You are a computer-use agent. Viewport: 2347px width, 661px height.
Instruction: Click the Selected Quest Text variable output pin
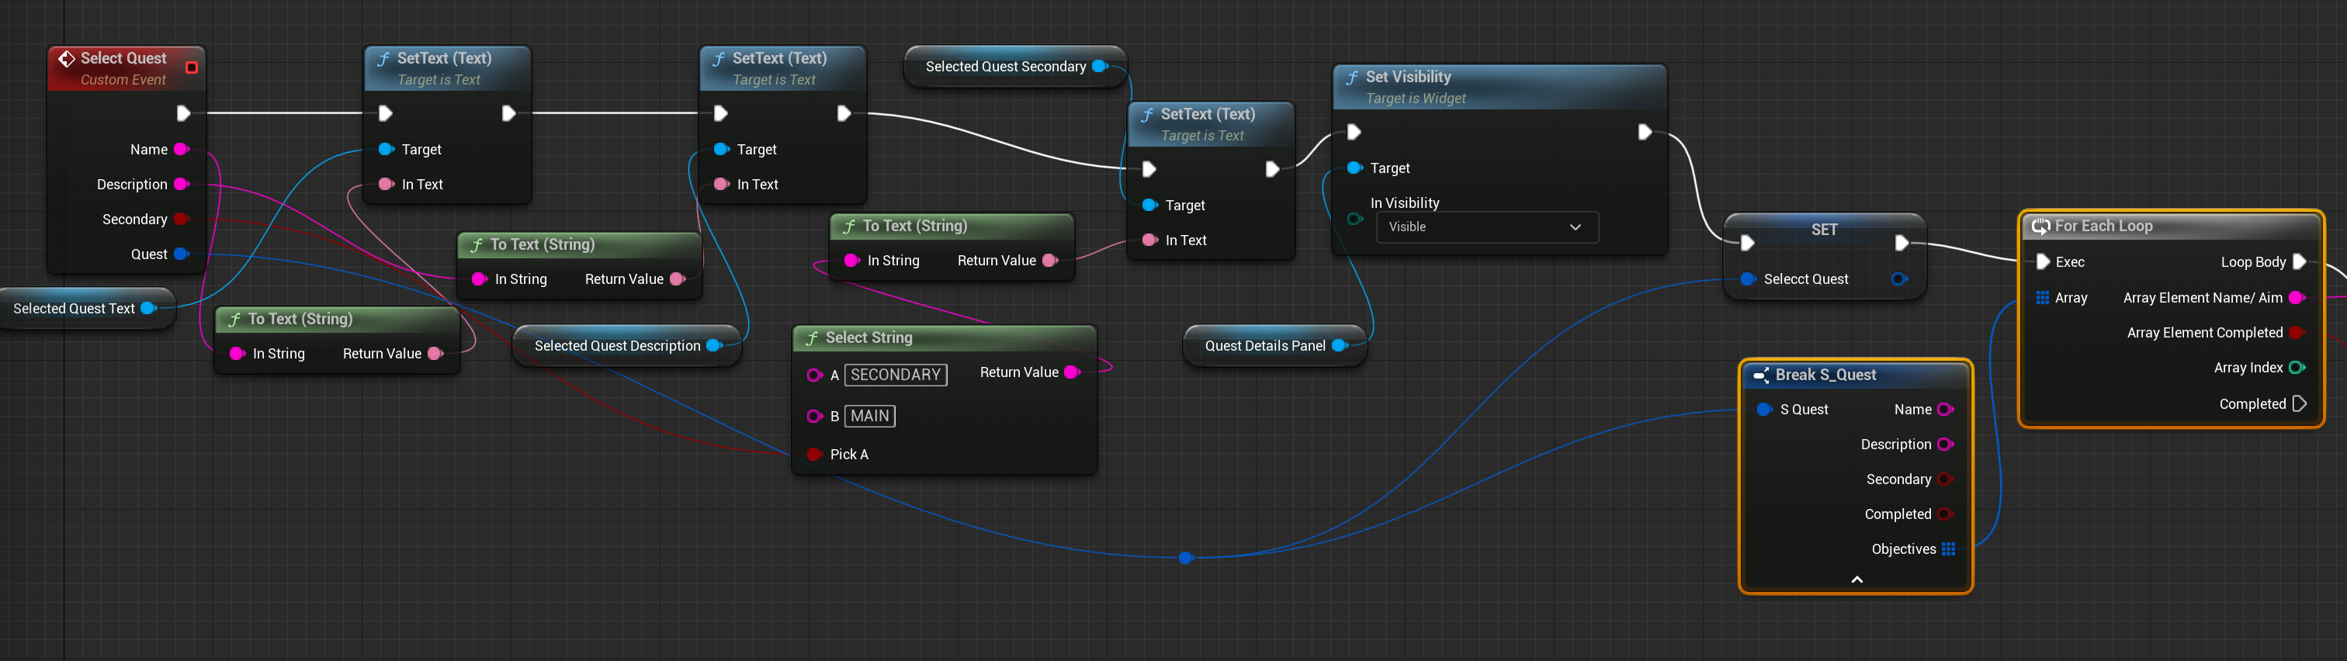click(148, 309)
